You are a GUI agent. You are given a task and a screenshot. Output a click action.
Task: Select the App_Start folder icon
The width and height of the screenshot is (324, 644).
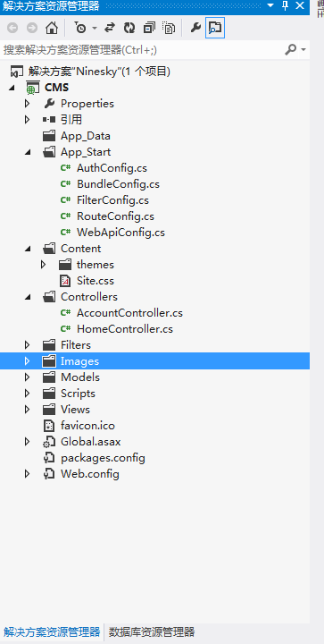pos(49,152)
